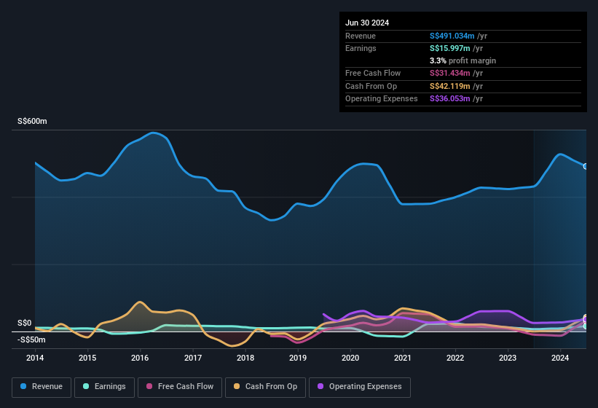Click the Earnings row label in tooltip
598x408 pixels.
tap(361, 48)
